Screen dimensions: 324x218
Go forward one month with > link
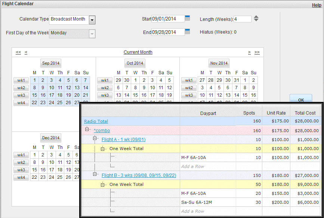(x=249, y=53)
